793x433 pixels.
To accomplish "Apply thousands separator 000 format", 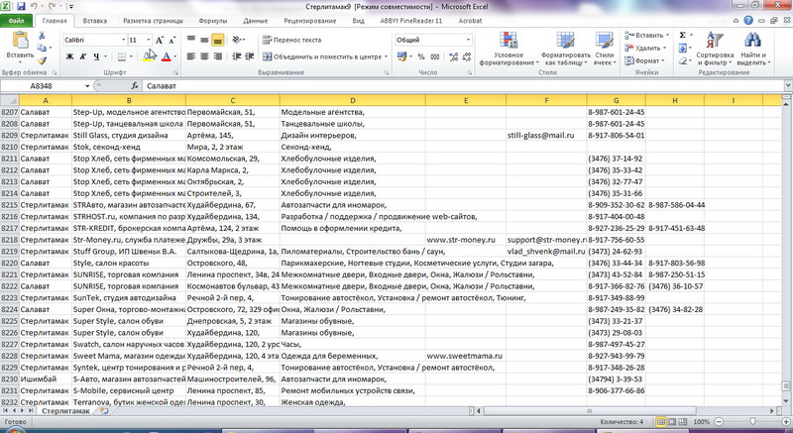I will pos(435,56).
